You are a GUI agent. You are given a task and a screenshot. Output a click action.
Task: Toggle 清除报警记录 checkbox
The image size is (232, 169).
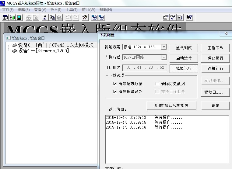[115, 91]
